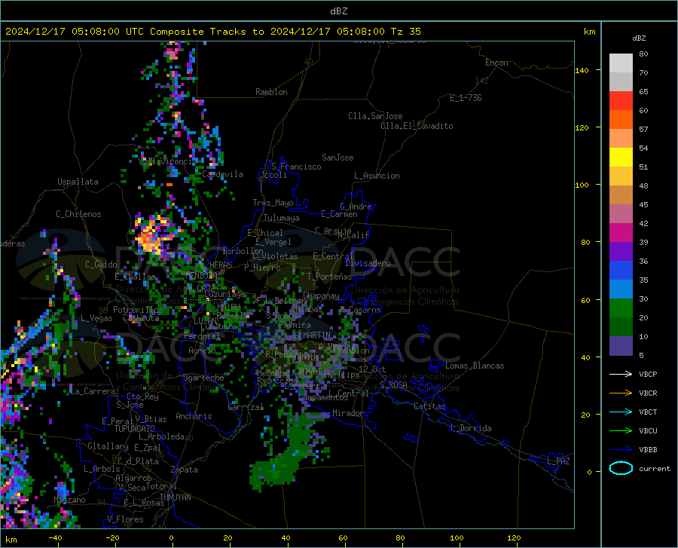Screen dimensions: 678x548
Task: Click the 'Manzano' map label
Action: pyautogui.click(x=69, y=500)
